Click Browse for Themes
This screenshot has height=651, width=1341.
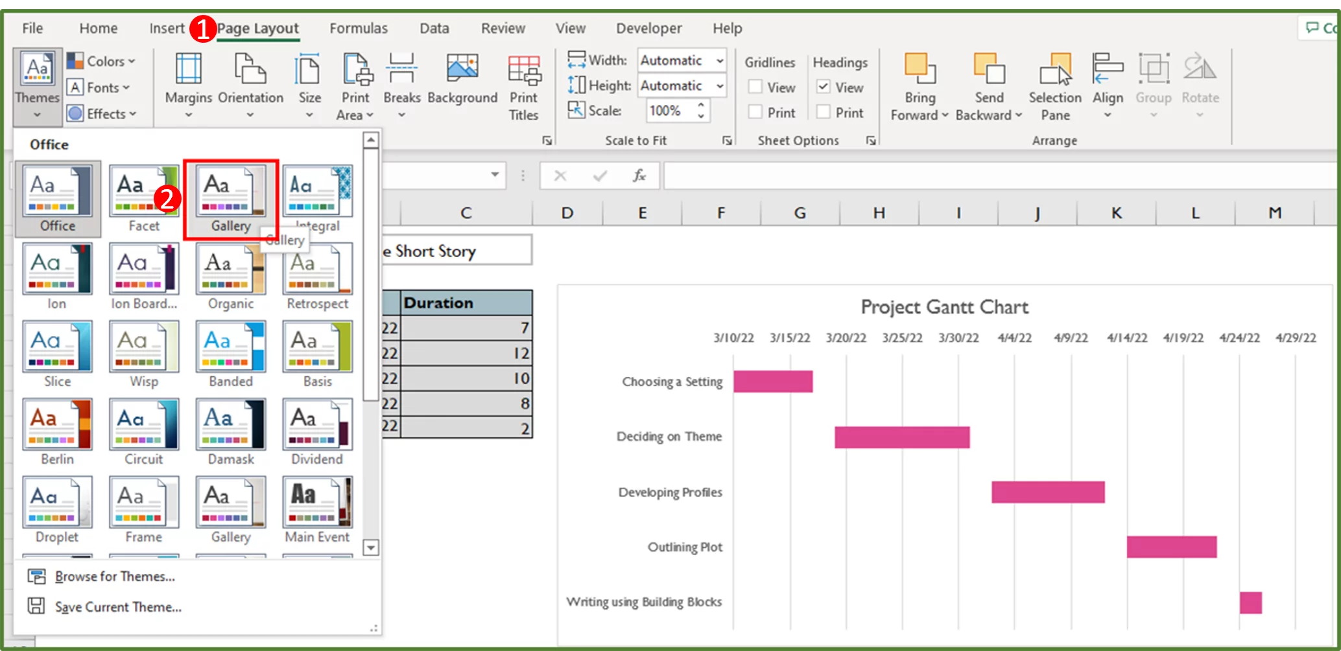(113, 576)
